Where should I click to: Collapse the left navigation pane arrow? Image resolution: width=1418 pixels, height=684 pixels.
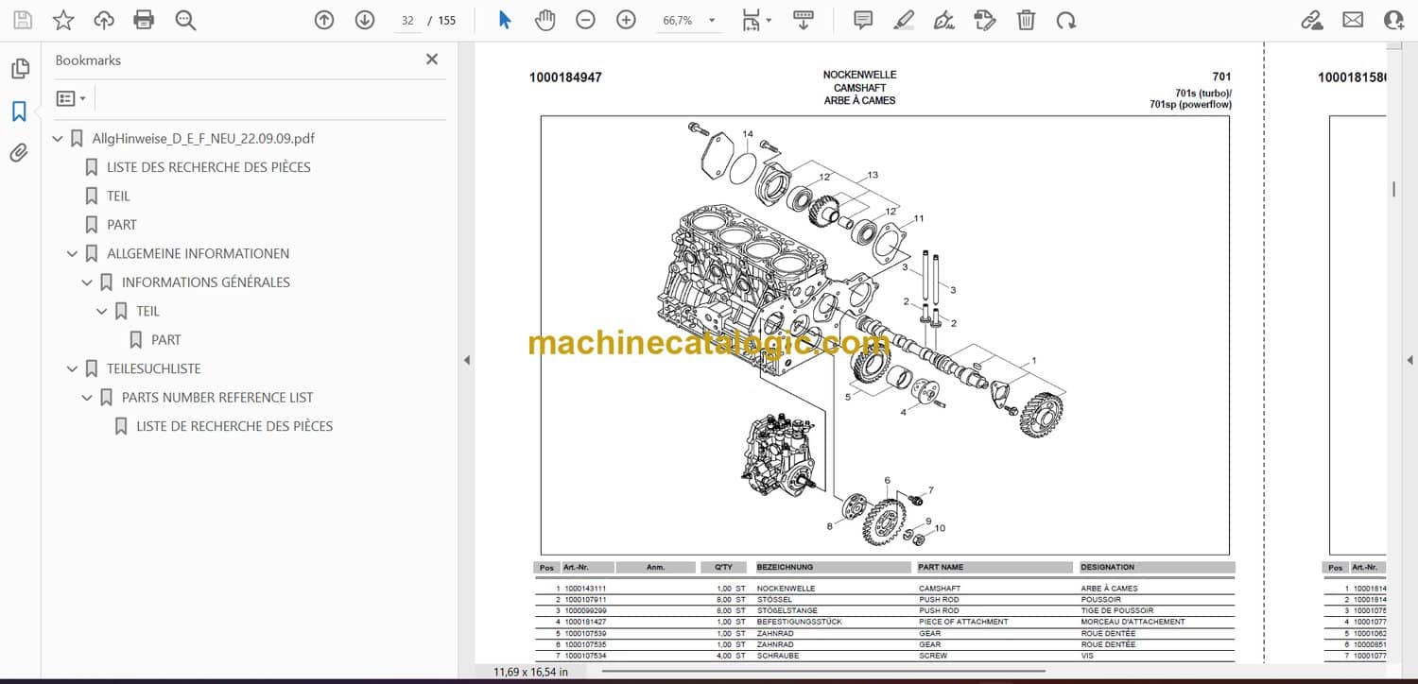(x=465, y=360)
